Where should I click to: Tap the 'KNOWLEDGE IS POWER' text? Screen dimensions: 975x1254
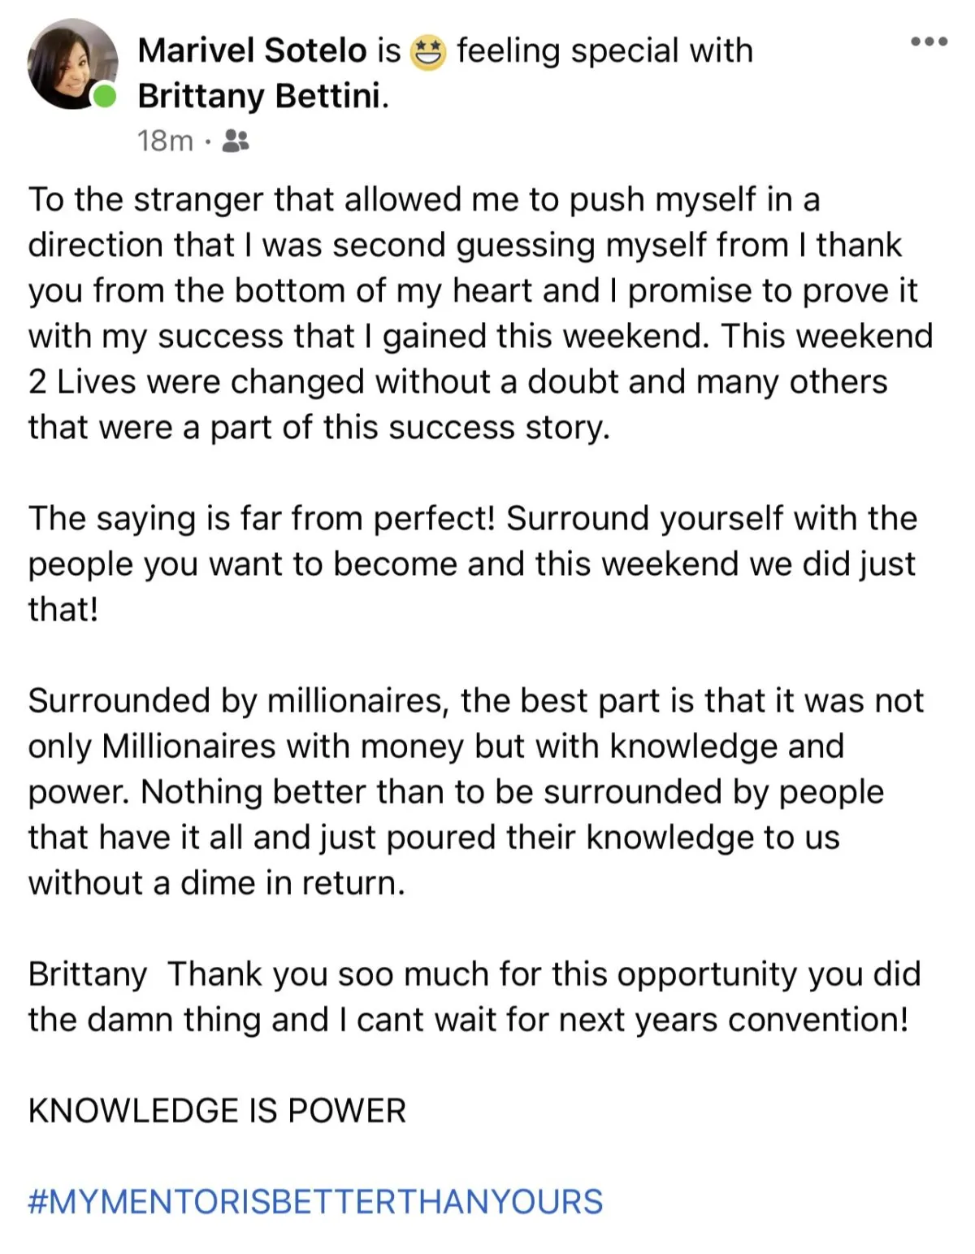pos(217,1110)
